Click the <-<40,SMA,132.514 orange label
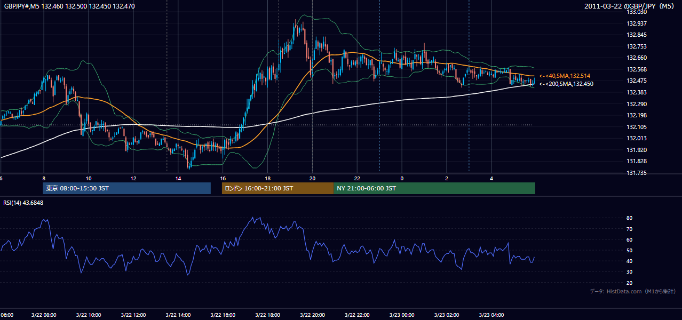Screen dimensions: 682x320 click(x=565, y=76)
